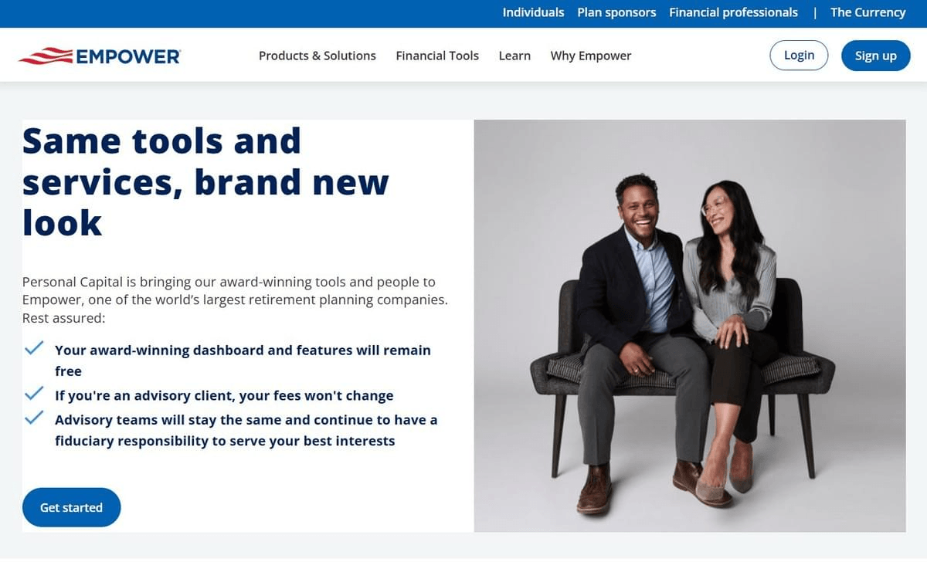Open the Financial Tools menu
Viewport: 927px width, 562px height.
[x=437, y=56]
